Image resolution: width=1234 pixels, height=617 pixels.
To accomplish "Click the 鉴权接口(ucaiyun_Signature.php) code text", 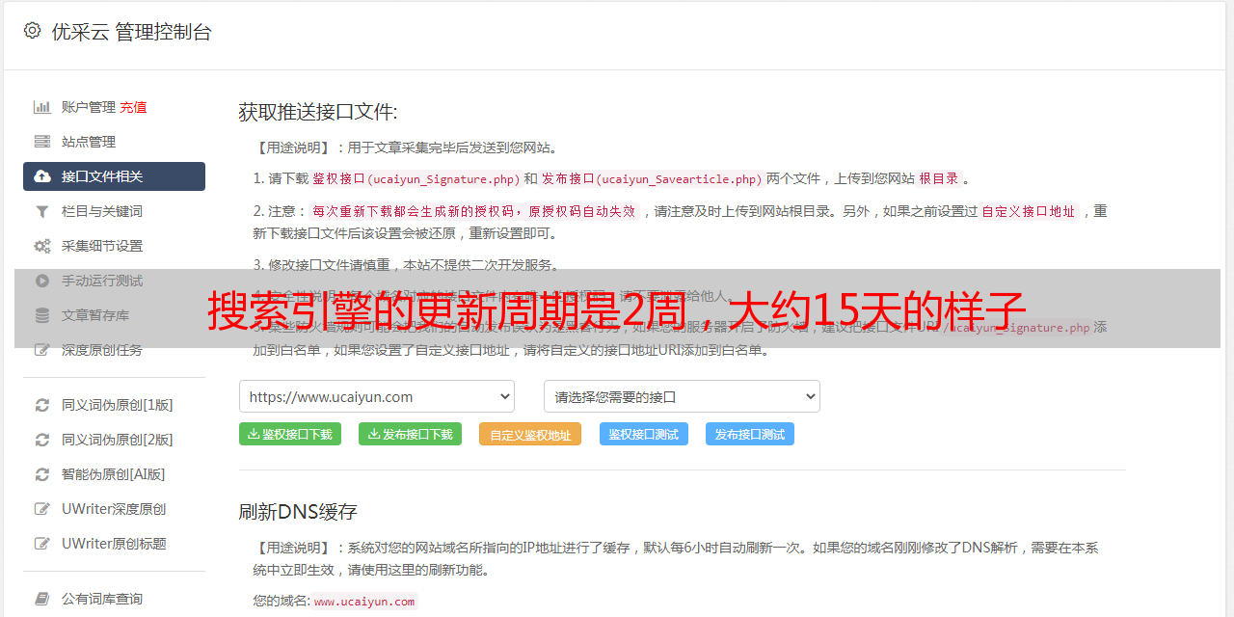I will pyautogui.click(x=415, y=178).
